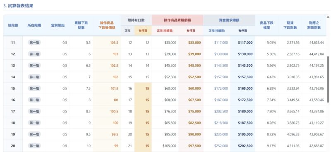Screen dimensions: 331x152
Task: Click the scrollbar up arrow above the table
Action: 328,17
